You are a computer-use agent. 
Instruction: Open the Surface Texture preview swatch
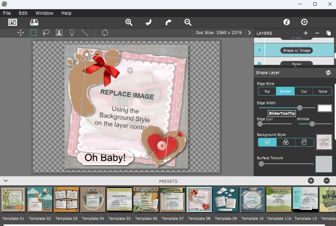324,164
